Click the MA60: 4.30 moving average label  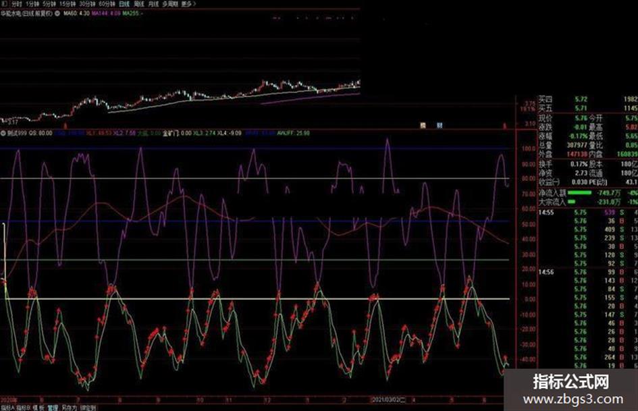tap(76, 13)
